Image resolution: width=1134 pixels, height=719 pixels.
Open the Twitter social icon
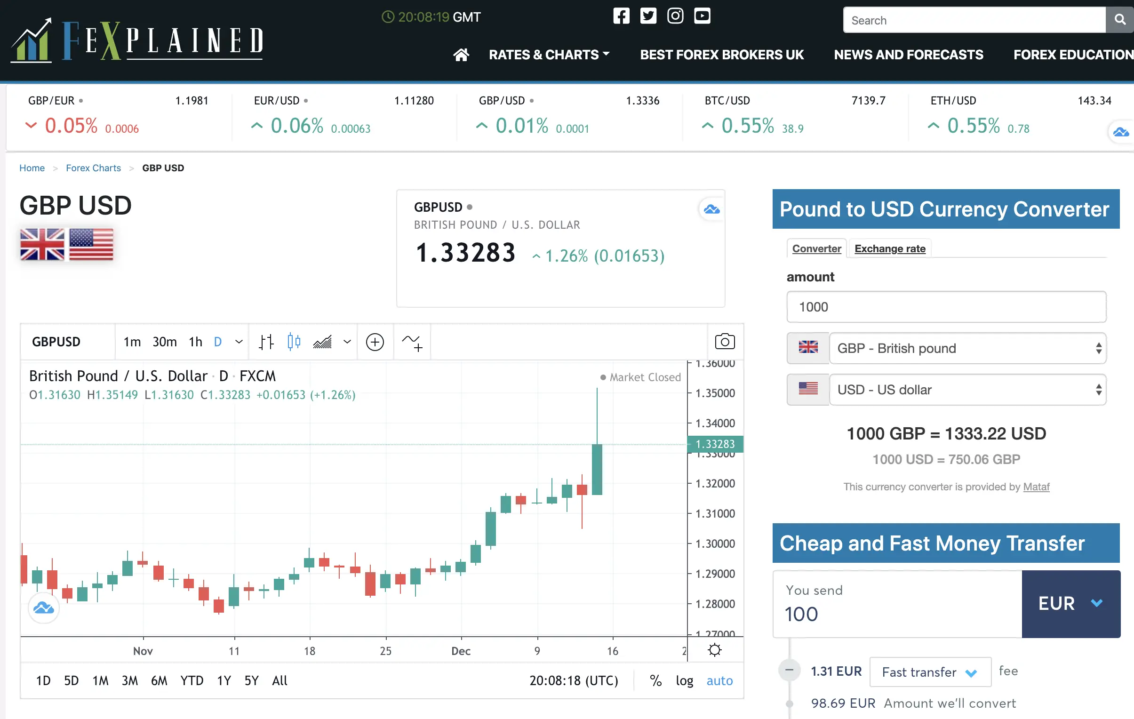648,16
